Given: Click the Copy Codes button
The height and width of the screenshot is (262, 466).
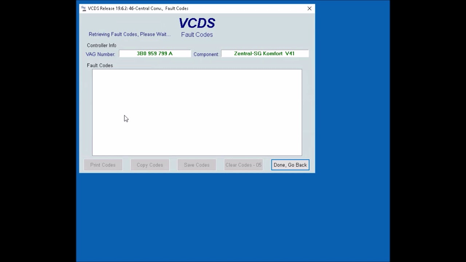Looking at the screenshot, I should click(150, 165).
